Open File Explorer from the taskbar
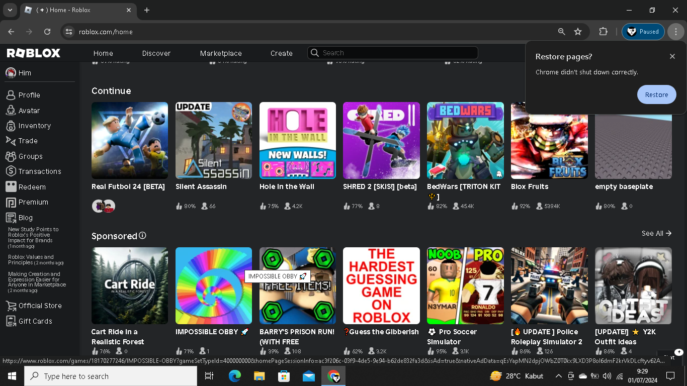This screenshot has width=687, height=386. coord(260,376)
